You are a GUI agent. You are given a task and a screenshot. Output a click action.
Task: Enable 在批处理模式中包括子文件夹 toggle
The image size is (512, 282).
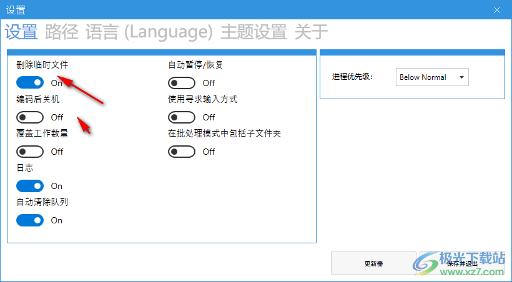[182, 152]
